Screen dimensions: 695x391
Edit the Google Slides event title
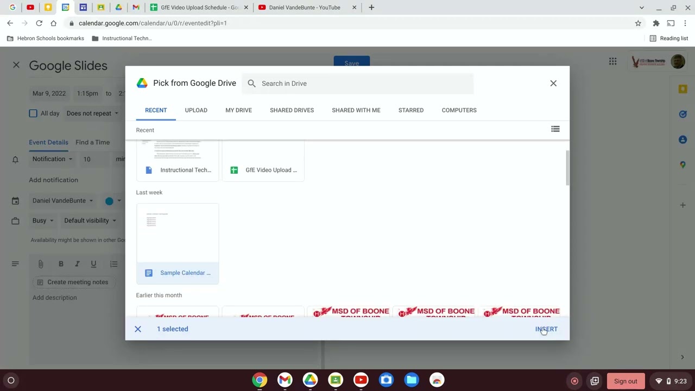(x=68, y=66)
